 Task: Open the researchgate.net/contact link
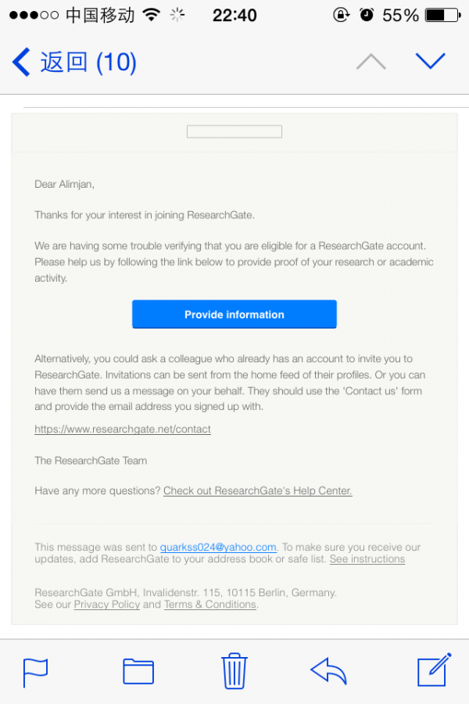(123, 429)
